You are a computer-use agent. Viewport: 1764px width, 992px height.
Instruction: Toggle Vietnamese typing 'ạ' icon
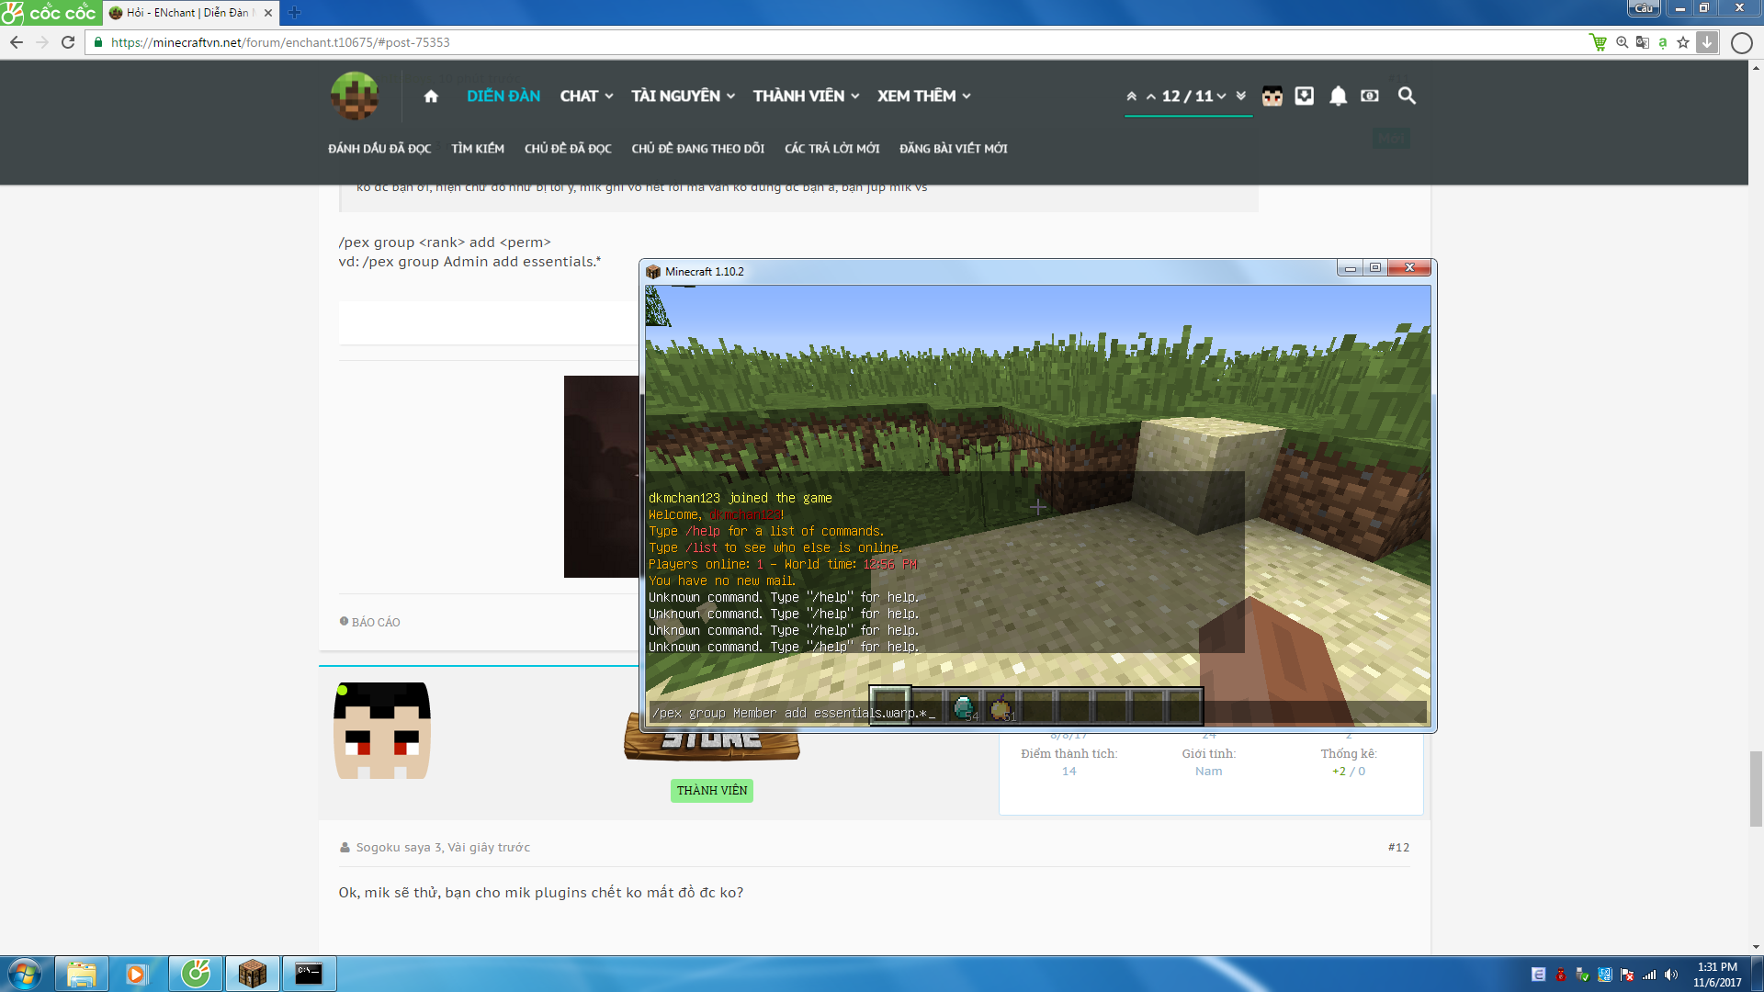click(x=1662, y=42)
